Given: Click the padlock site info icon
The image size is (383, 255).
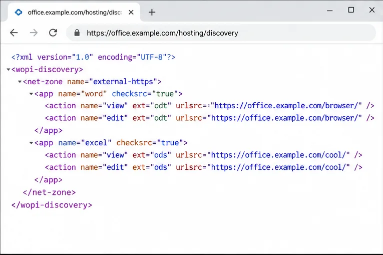Looking at the screenshot, I should (77, 33).
